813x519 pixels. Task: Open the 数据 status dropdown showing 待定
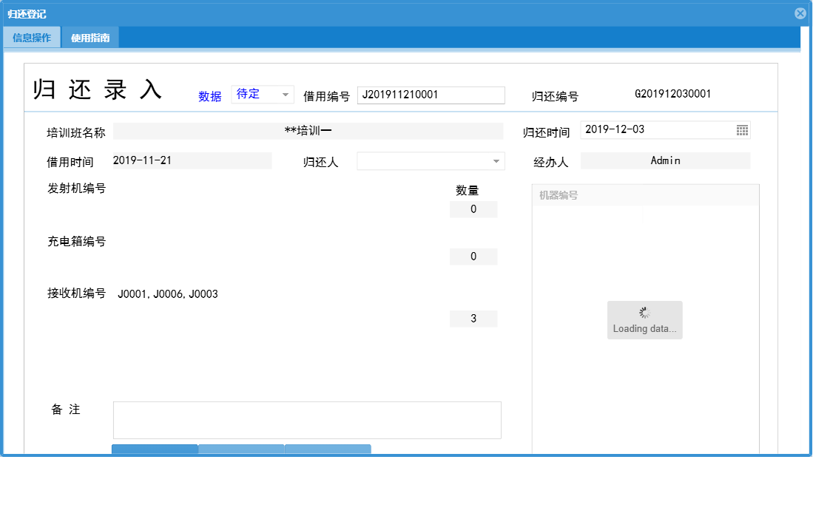pyautogui.click(x=258, y=94)
